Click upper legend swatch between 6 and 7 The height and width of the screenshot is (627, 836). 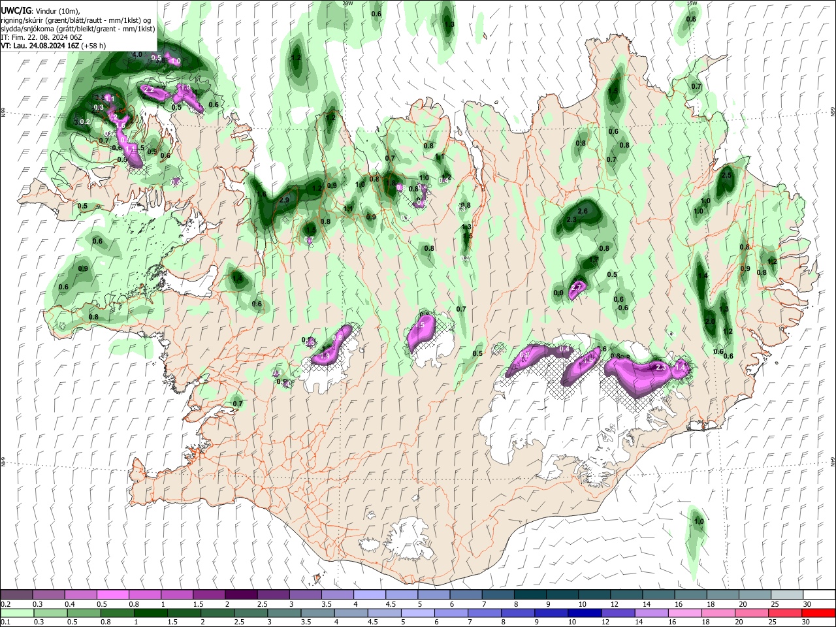466,595
